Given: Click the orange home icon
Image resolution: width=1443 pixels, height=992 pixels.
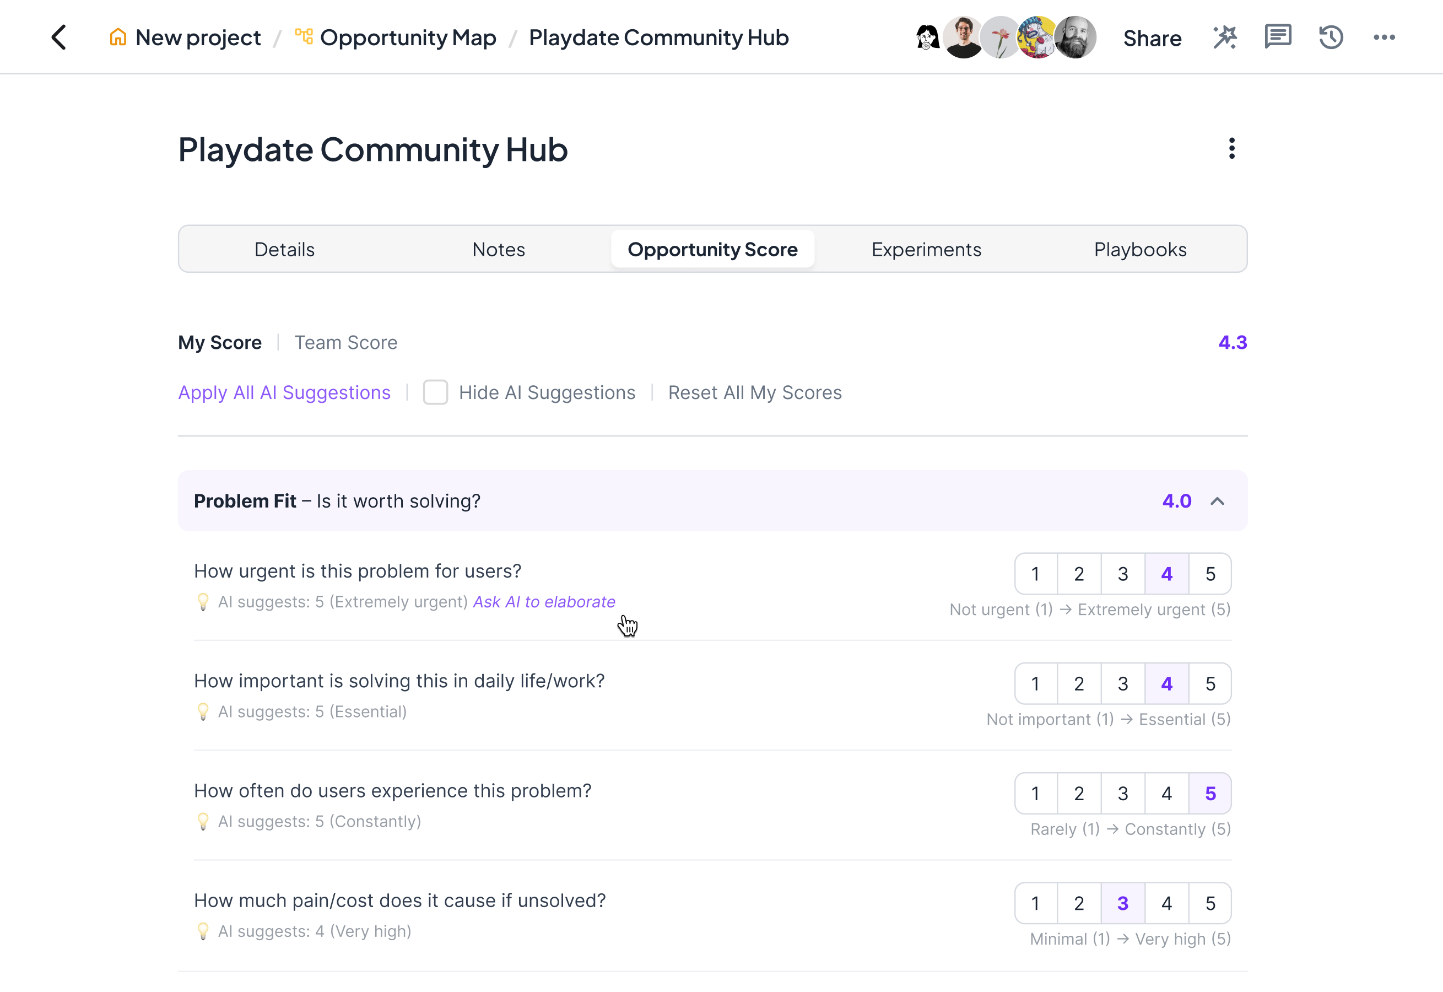Looking at the screenshot, I should coord(117,37).
